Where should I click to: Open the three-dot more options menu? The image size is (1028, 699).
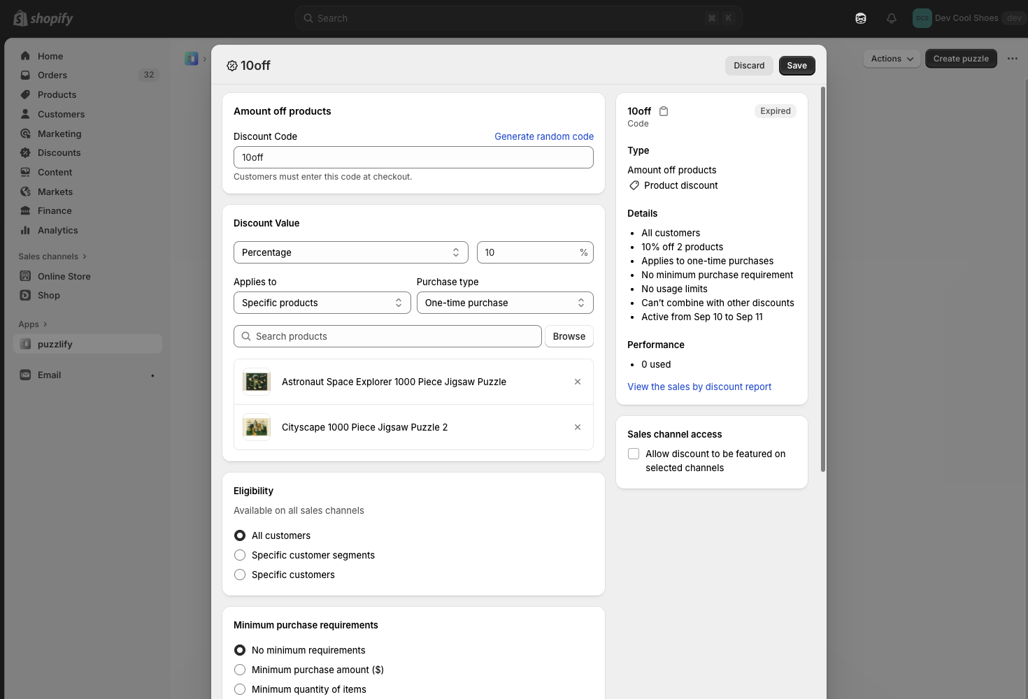1013,59
